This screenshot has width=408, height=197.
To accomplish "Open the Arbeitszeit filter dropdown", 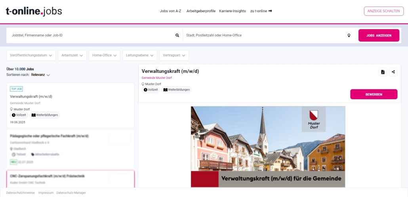I will [72, 55].
